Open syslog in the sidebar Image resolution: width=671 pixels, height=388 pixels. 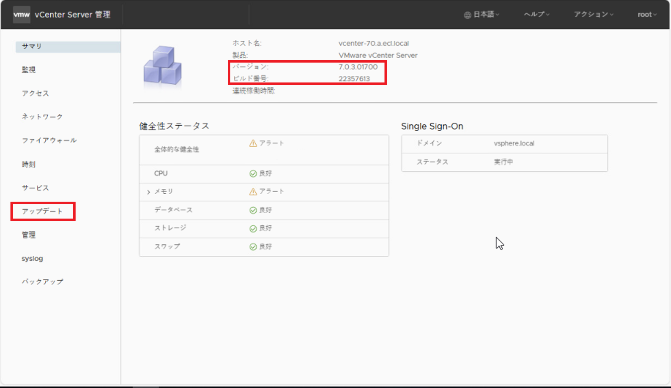click(x=32, y=259)
